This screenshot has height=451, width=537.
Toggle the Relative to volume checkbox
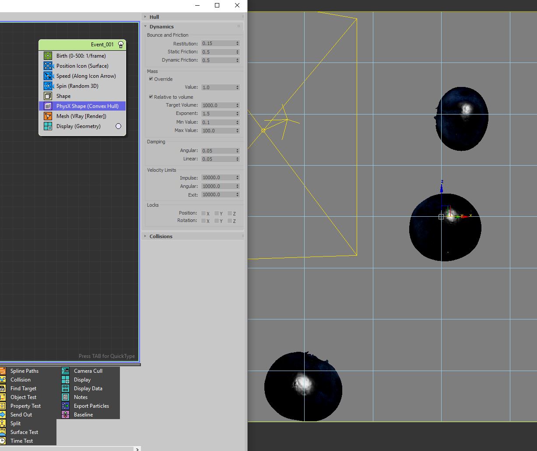151,97
